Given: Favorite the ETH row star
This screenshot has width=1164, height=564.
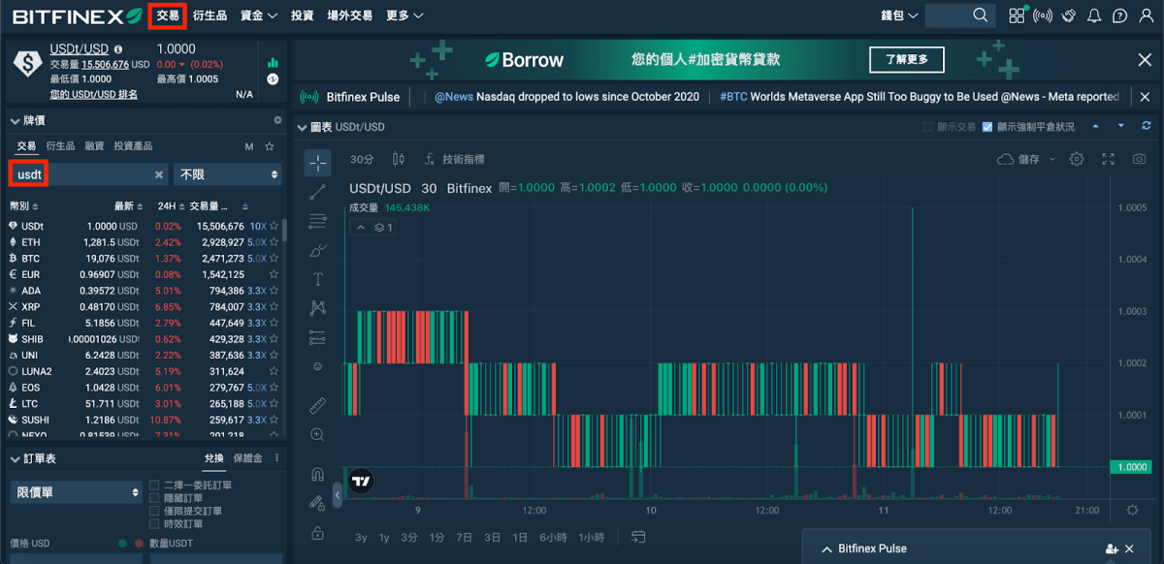Looking at the screenshot, I should 275,242.
